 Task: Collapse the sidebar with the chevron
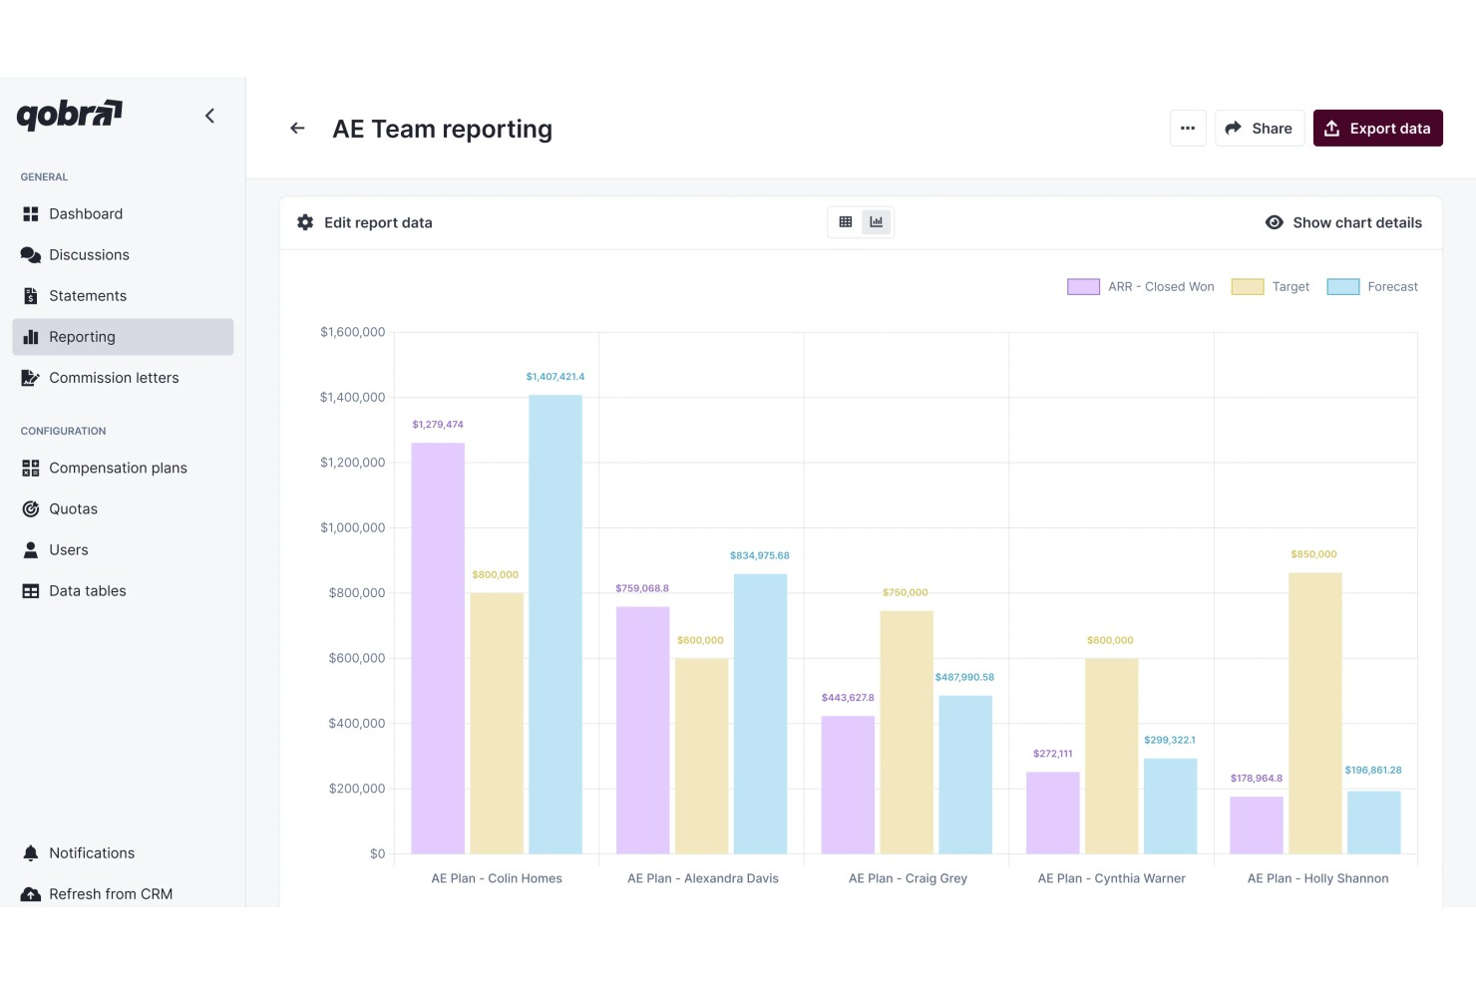click(x=209, y=116)
